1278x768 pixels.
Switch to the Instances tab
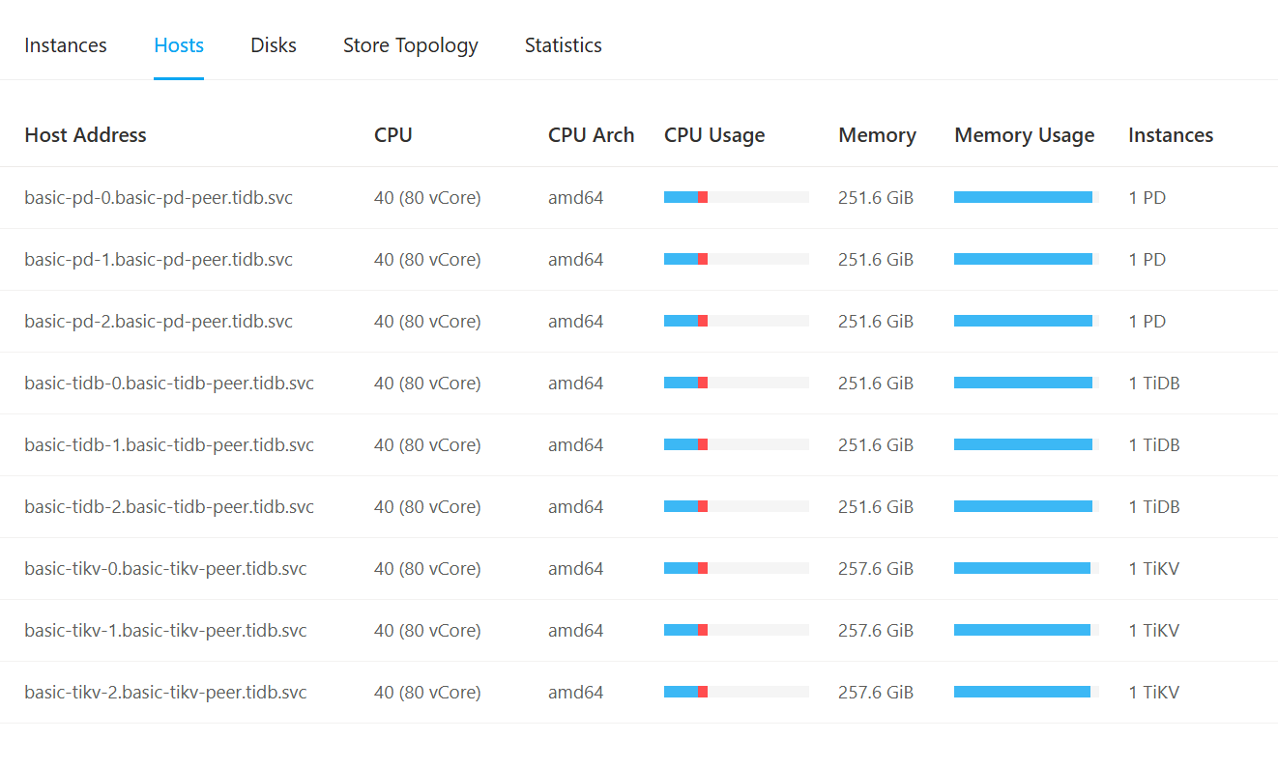(x=66, y=45)
